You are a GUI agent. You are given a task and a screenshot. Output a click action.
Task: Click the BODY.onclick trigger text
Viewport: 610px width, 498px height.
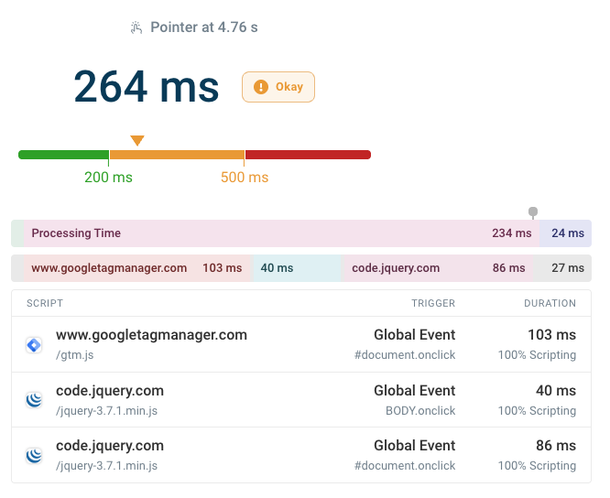tap(420, 411)
